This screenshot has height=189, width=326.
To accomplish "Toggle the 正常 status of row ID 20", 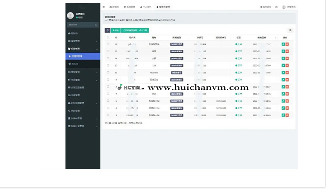I will coord(238,44).
